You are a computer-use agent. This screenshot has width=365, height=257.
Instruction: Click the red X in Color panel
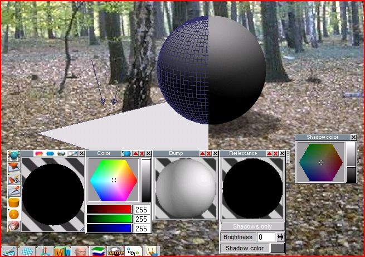(142, 154)
